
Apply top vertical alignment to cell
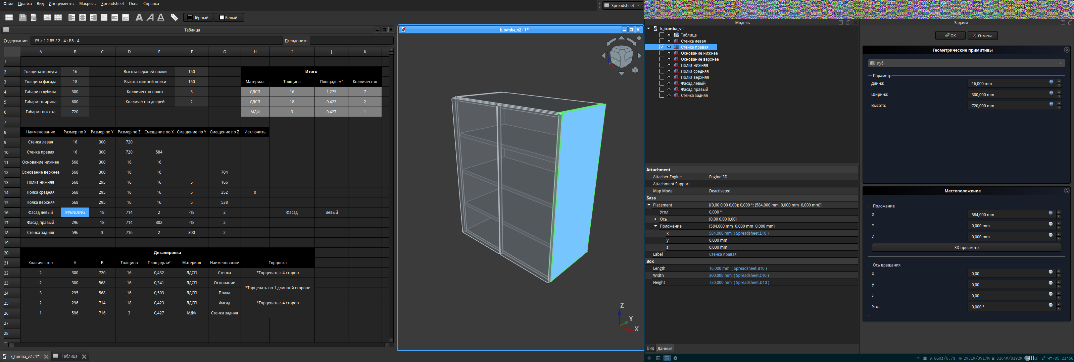point(104,17)
